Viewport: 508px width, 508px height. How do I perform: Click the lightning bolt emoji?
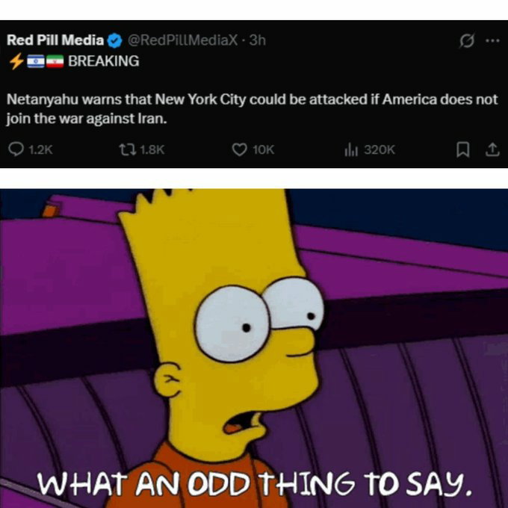click(x=16, y=61)
